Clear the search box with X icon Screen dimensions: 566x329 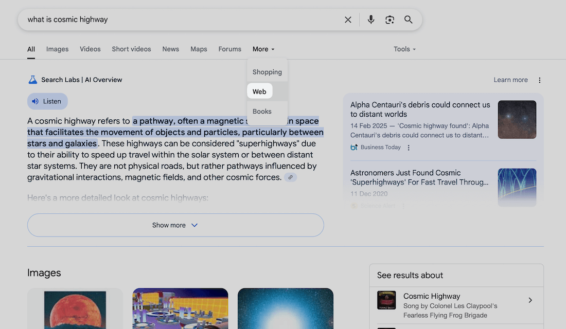pos(348,20)
